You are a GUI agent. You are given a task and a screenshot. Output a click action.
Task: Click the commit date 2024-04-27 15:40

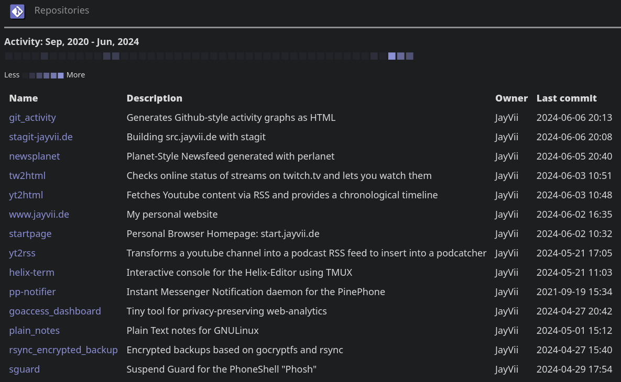[574, 350]
